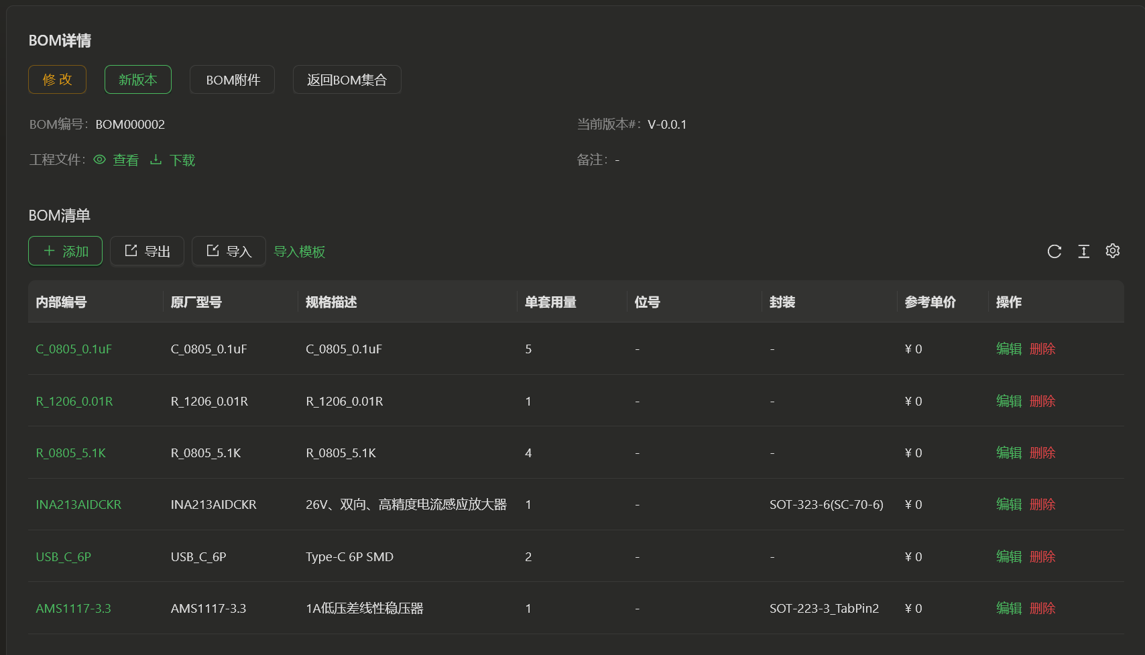Delete the INA213AIDCKR row
This screenshot has height=655, width=1145.
[1042, 504]
